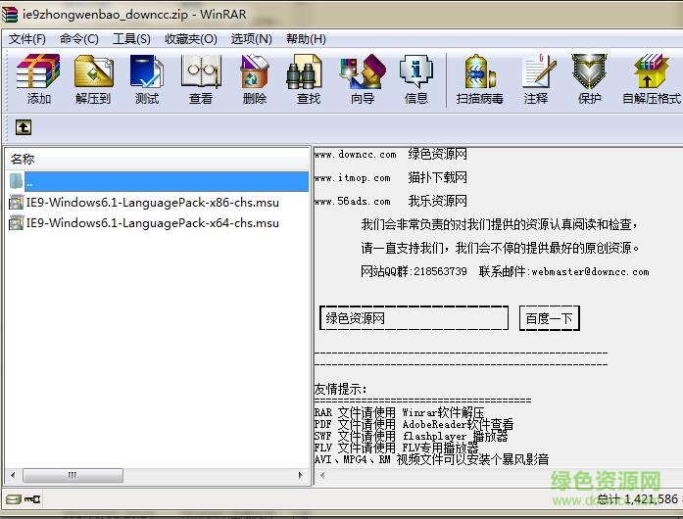Screen dimensions: 683x519
Task: Show archive 信息 (Info)
Action: (416, 79)
